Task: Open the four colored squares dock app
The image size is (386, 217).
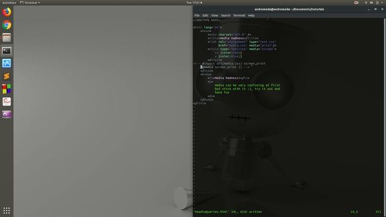Action: pyautogui.click(x=7, y=89)
